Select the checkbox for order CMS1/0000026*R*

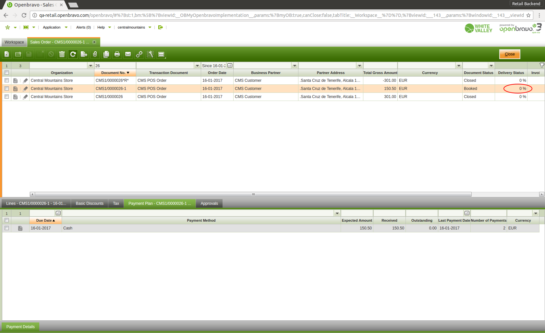[x=6, y=80]
